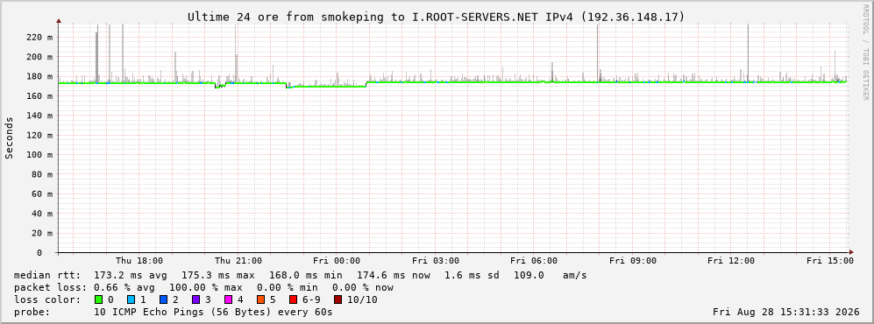Click the magenta loss color 4 swatch
This screenshot has height=324, width=874.
(229, 300)
